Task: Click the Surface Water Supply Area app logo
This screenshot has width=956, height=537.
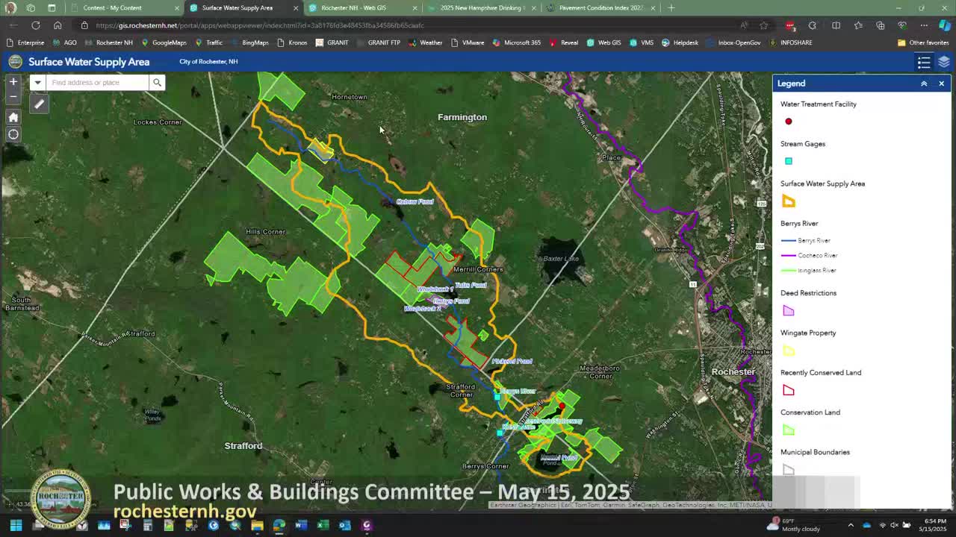Action: tap(15, 62)
